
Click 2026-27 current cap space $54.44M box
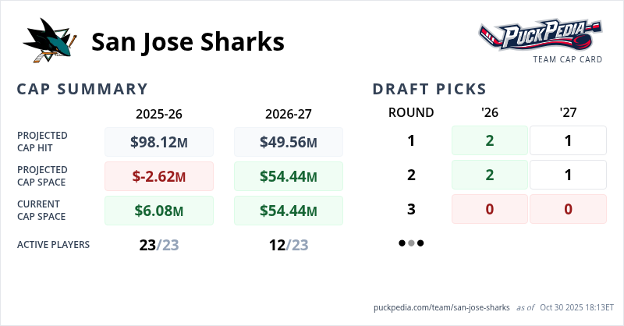[x=289, y=211]
